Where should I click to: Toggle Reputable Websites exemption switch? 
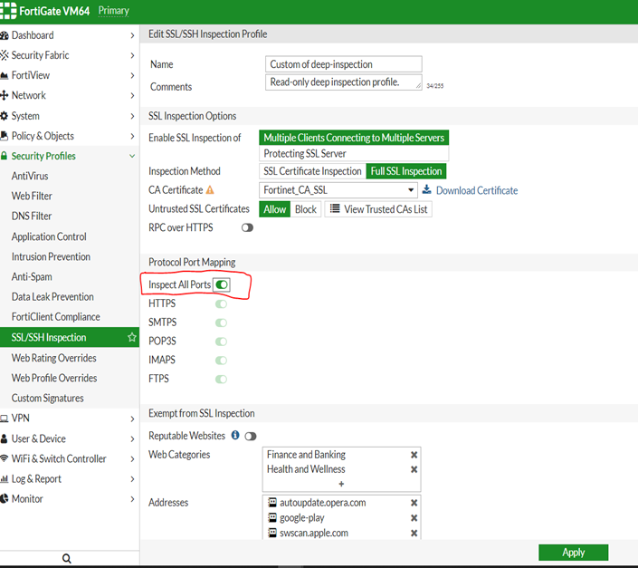[x=251, y=437]
